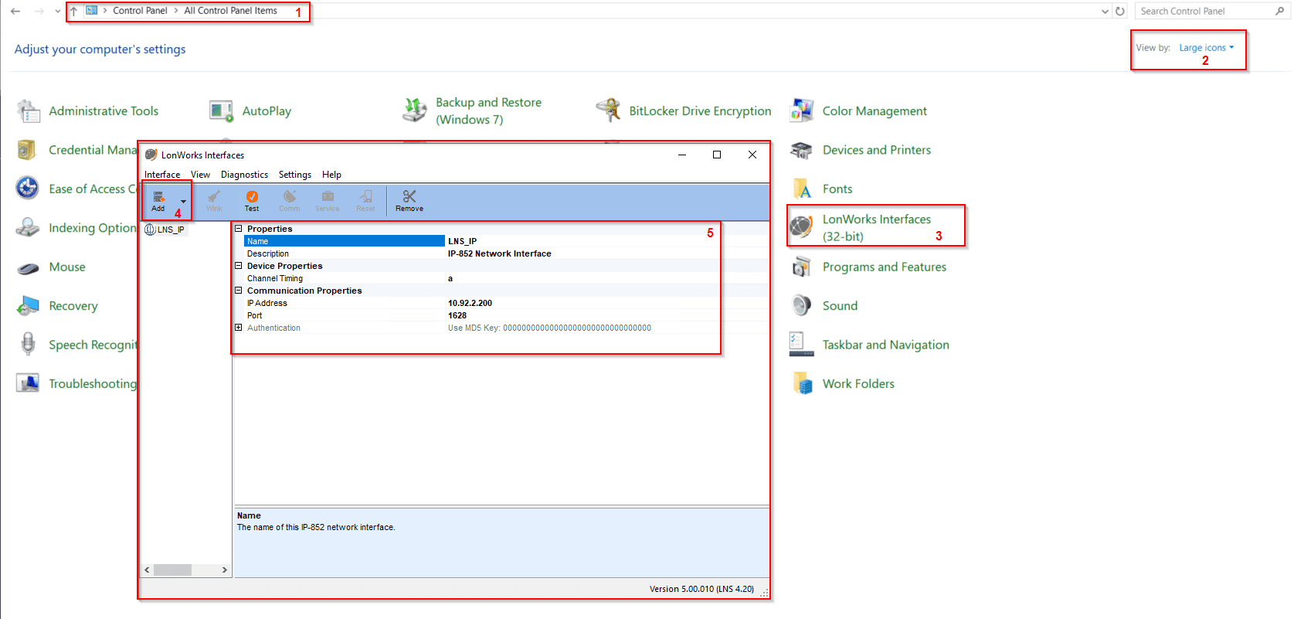Open Color Management
The height and width of the screenshot is (619, 1294).
pos(874,111)
